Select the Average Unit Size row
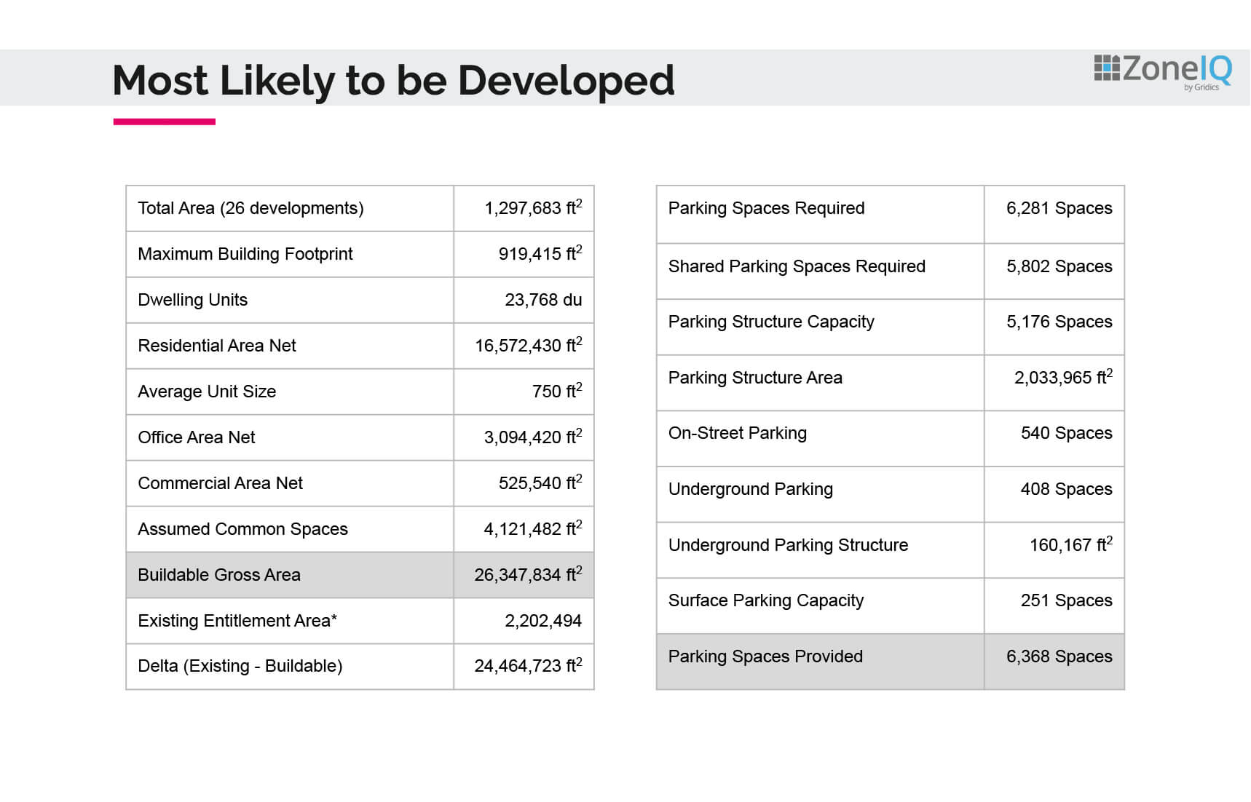The height and width of the screenshot is (802, 1251). pos(360,392)
